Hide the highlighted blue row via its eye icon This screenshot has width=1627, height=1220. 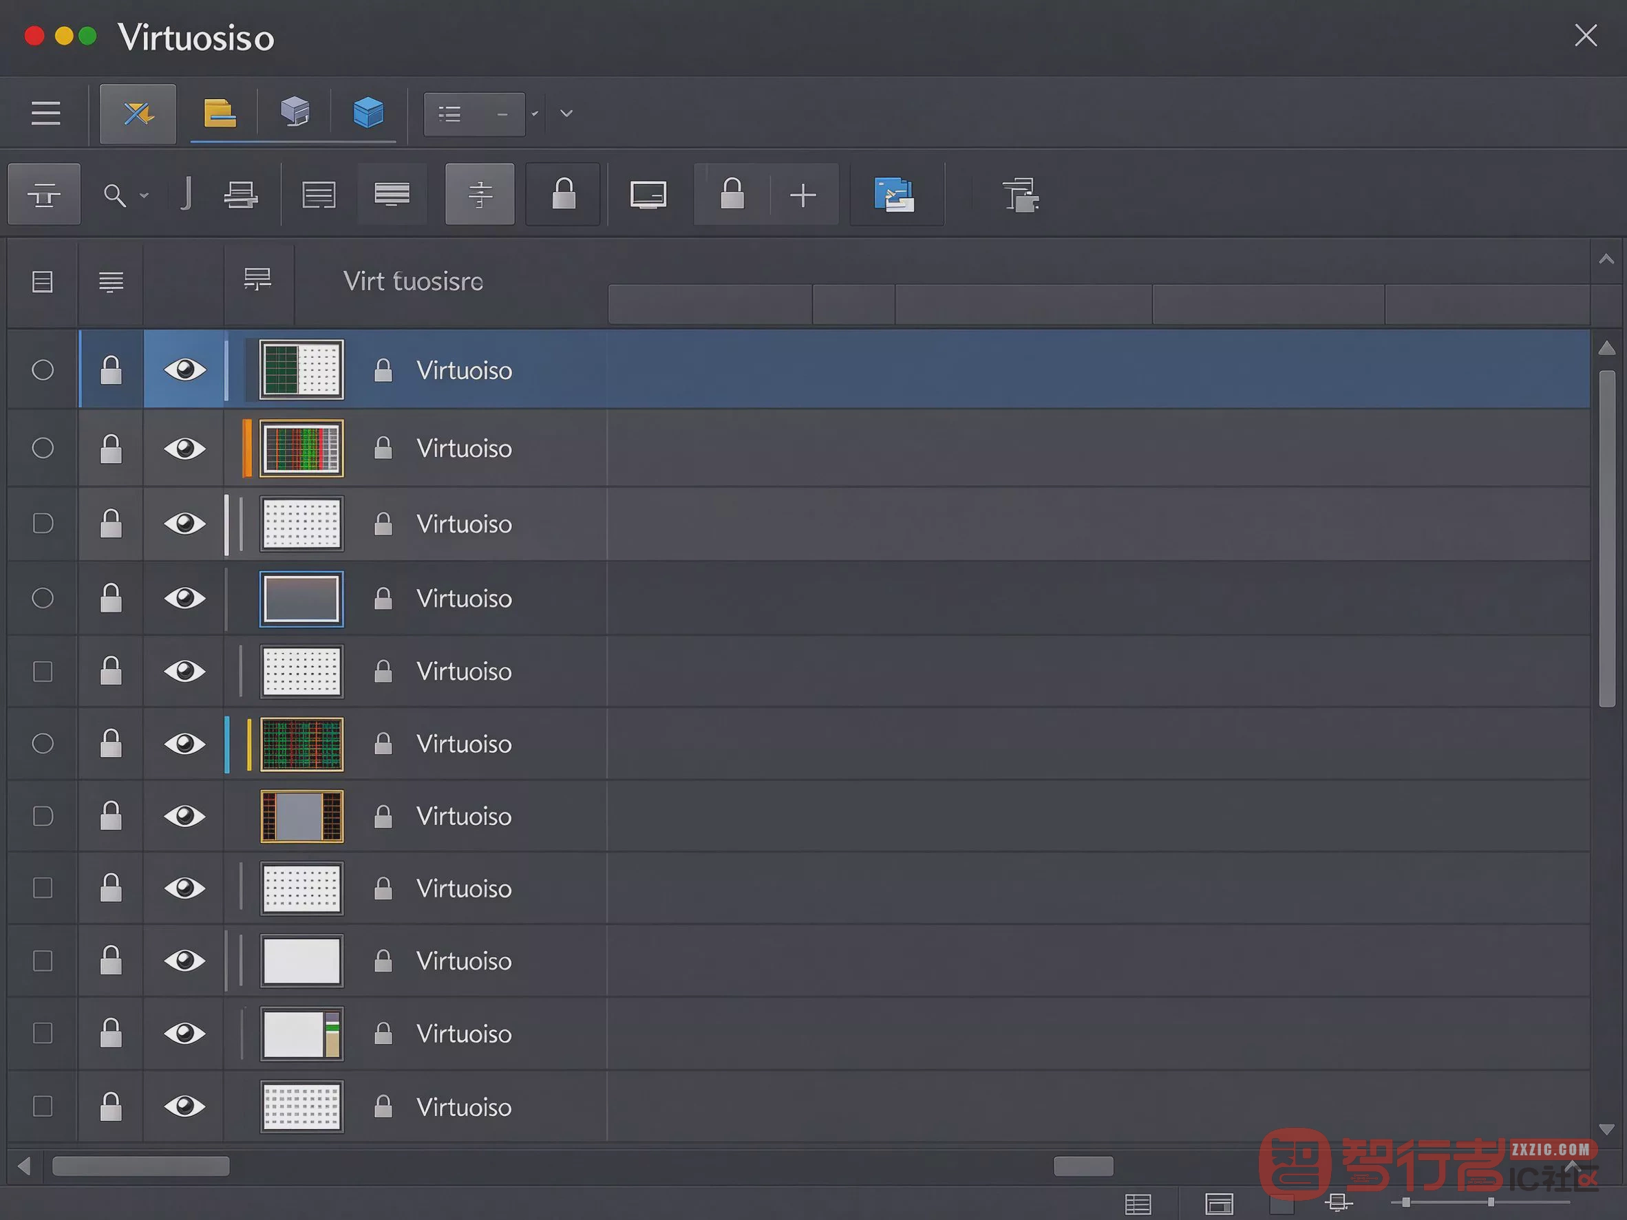184,369
